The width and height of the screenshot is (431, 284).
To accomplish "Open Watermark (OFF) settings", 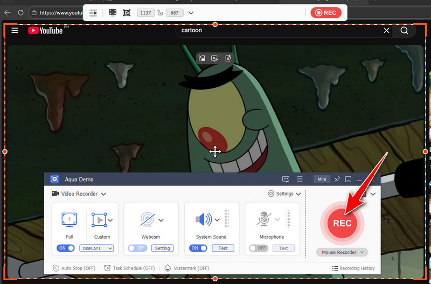I will (x=186, y=268).
